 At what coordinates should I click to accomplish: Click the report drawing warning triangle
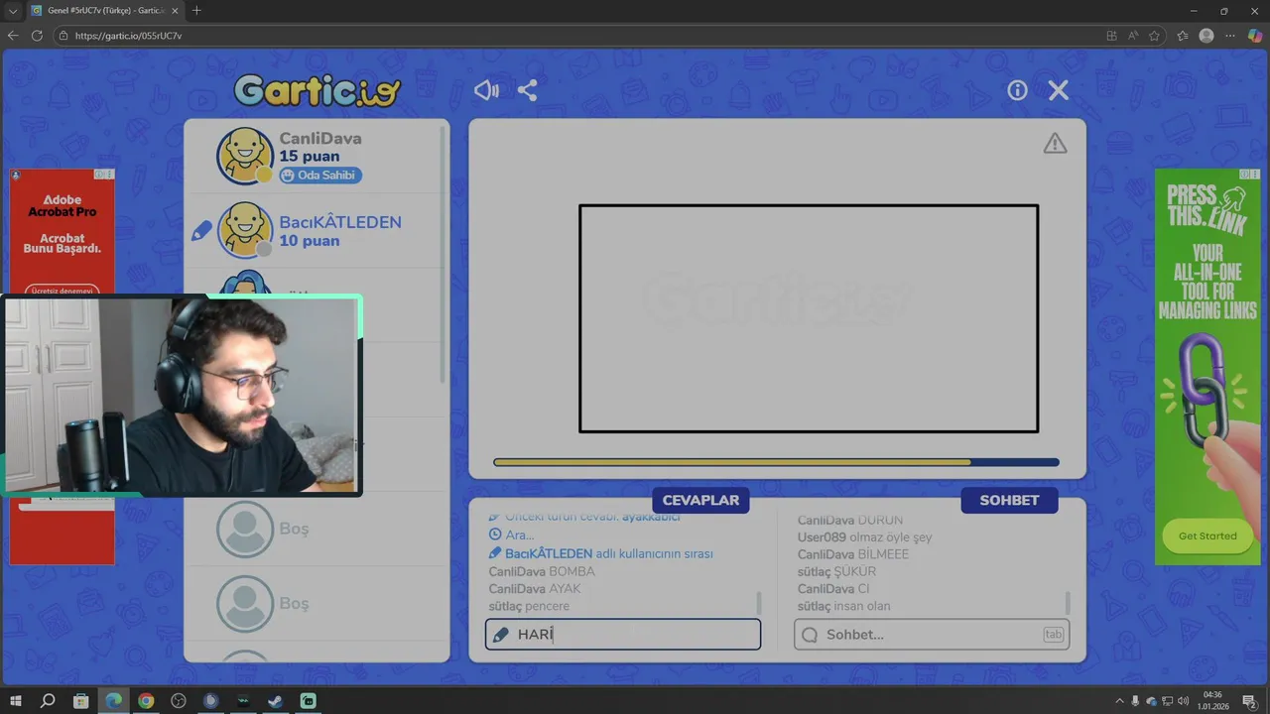(x=1055, y=144)
